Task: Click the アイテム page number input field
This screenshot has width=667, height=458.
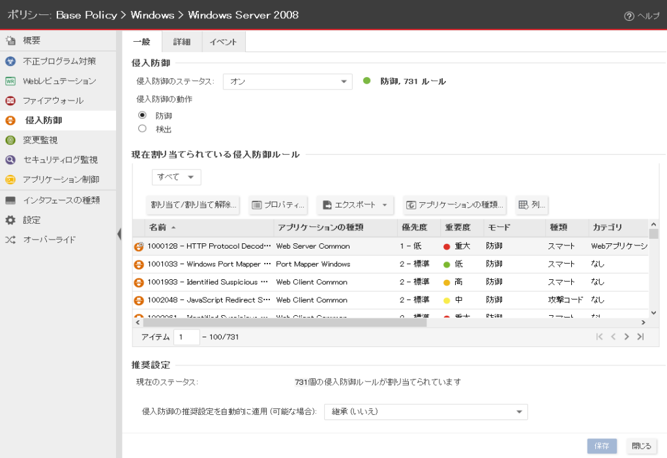Action: coord(186,337)
